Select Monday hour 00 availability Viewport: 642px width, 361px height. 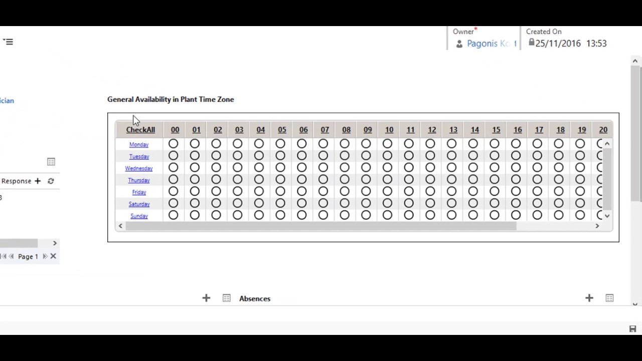point(173,144)
